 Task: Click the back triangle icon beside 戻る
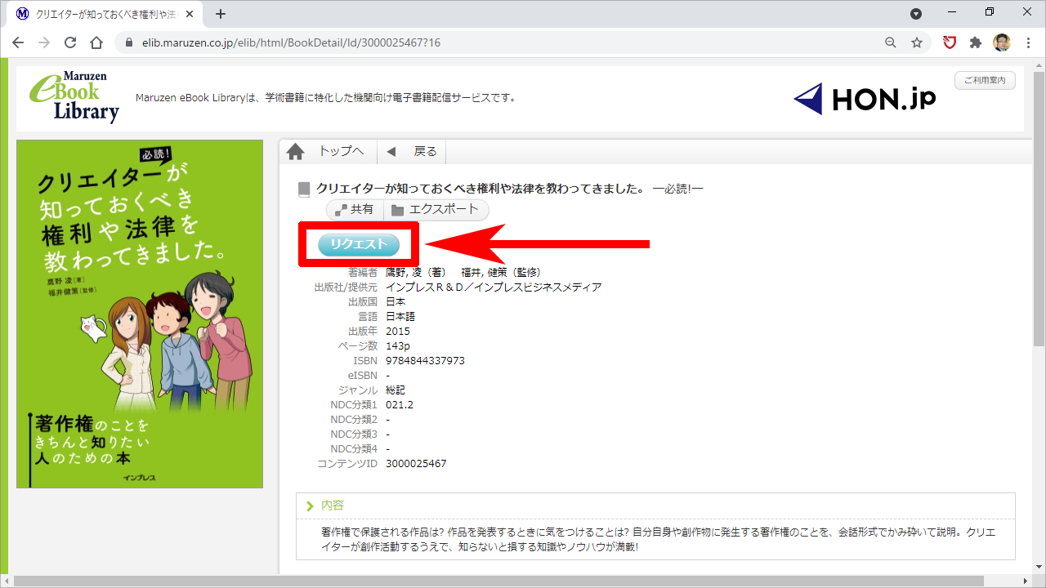[x=391, y=152]
